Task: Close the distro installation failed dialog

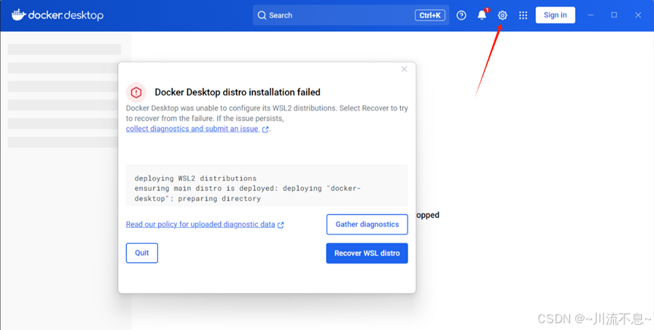Action: click(x=404, y=70)
